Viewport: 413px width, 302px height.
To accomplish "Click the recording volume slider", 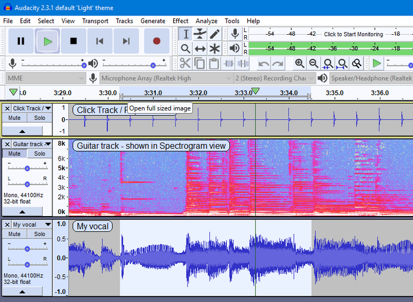I will pyautogui.click(x=54, y=63).
